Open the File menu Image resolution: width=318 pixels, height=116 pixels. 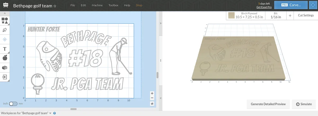[x=73, y=5]
